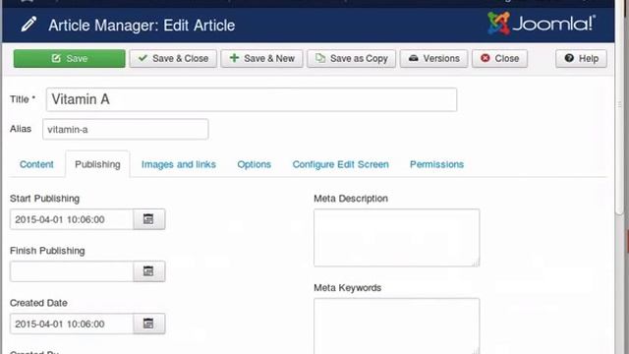Switch to the Options tab
The height and width of the screenshot is (354, 629).
click(x=254, y=164)
